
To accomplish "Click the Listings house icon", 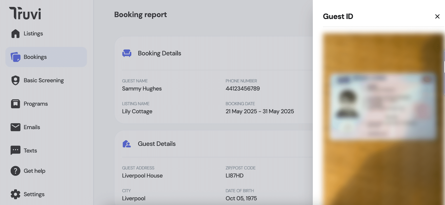I will tap(15, 34).
